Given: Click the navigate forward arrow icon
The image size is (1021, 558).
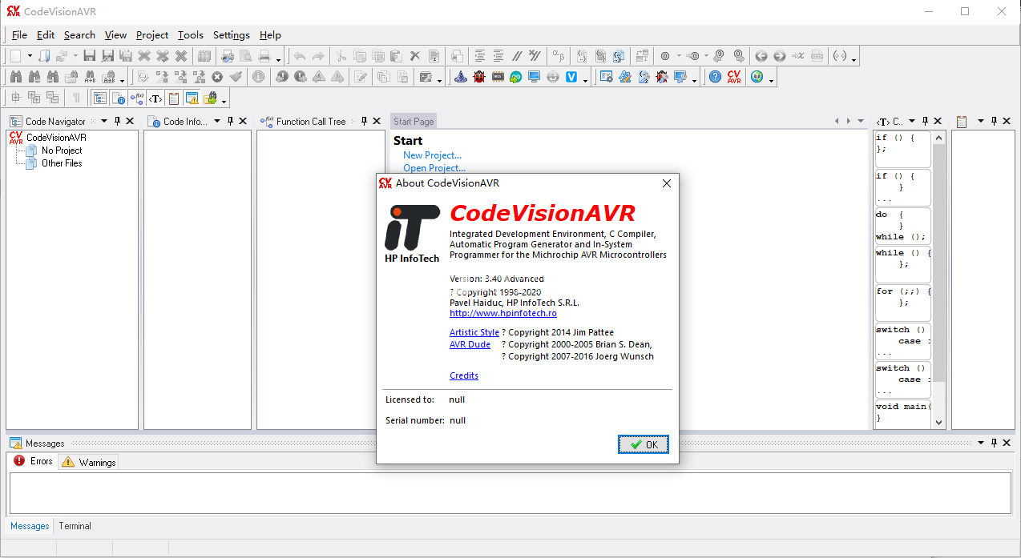Looking at the screenshot, I should tap(780, 56).
